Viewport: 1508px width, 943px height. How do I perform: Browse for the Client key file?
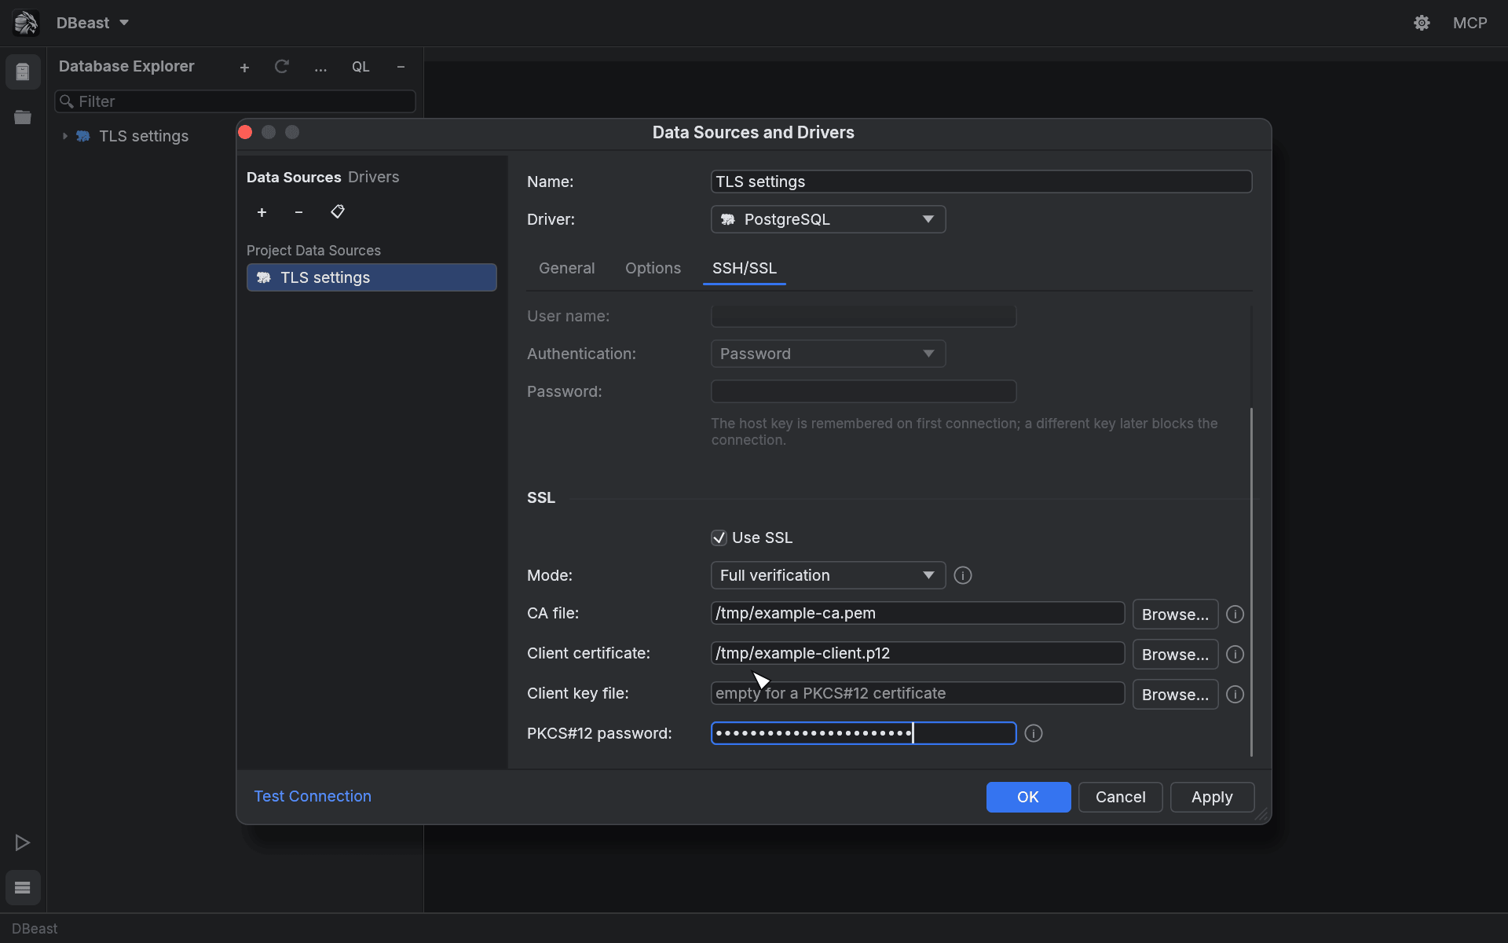[x=1175, y=694]
